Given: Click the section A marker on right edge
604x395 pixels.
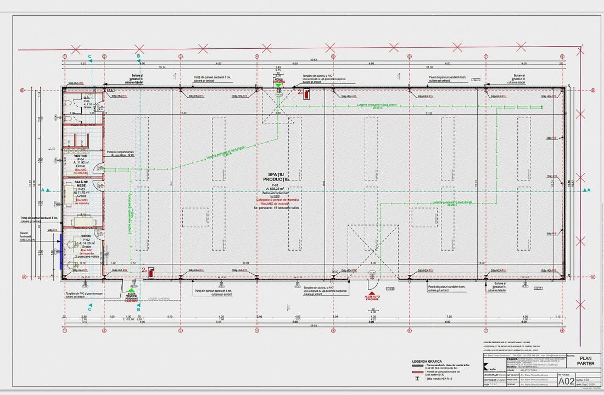Looking at the screenshot, I should pyautogui.click(x=587, y=190).
